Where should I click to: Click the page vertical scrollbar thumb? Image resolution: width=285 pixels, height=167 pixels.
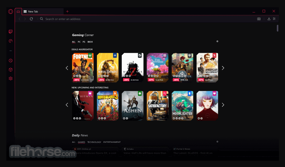click(277, 28)
